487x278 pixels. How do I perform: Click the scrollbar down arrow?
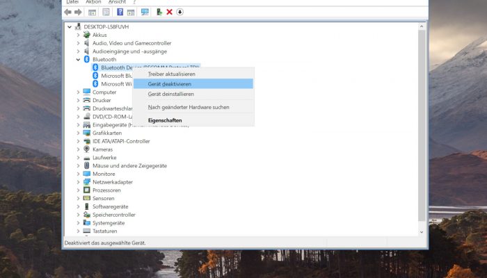[422, 231]
